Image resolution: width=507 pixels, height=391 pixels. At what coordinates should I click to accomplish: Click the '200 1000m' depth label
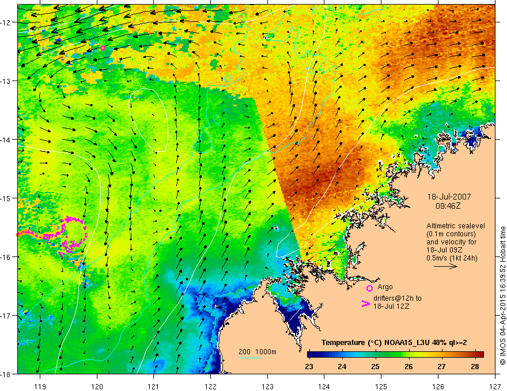click(x=258, y=352)
